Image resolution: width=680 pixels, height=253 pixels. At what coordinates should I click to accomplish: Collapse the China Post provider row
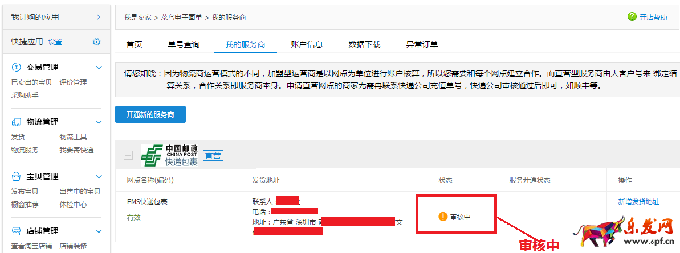pyautogui.click(x=128, y=155)
